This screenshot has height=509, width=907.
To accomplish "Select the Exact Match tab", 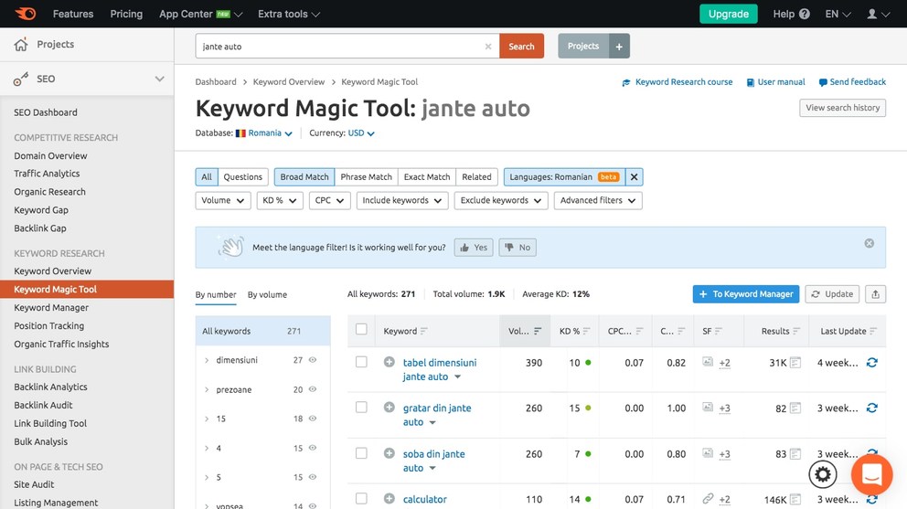I will click(427, 177).
